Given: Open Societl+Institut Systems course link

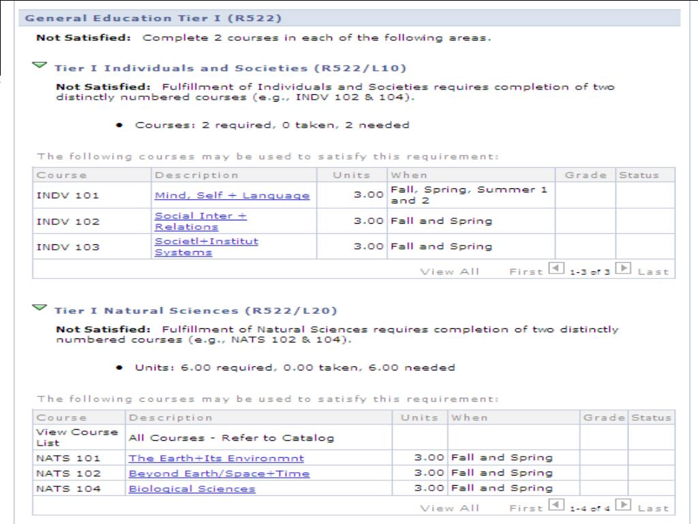Looking at the screenshot, I should click(x=206, y=247).
